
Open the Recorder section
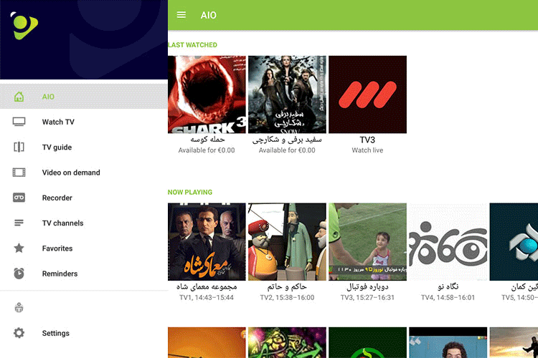coord(84,198)
